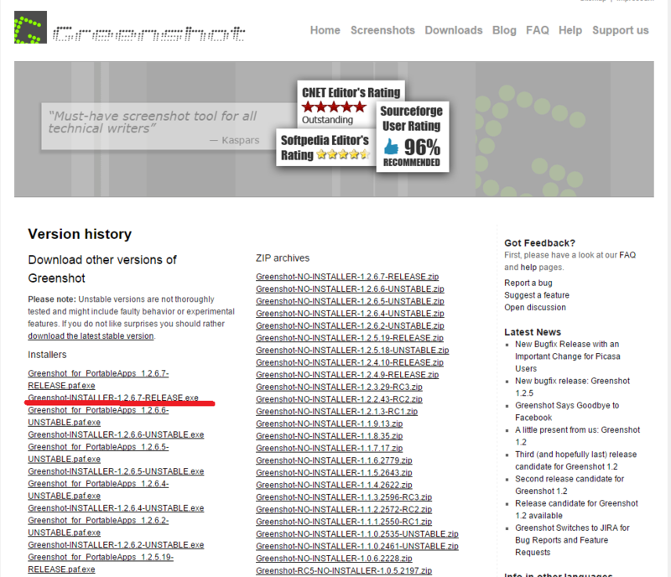Download Greenshot-NO-INSTALLER-1.1.2.2572-RC2.zip

click(x=344, y=509)
